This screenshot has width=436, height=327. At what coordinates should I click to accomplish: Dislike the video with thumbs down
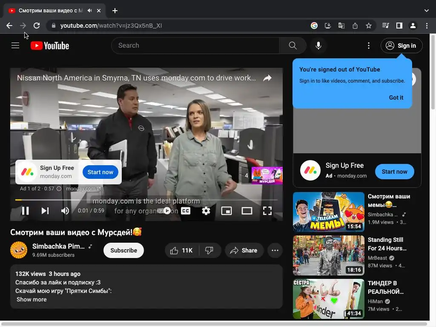209,250
